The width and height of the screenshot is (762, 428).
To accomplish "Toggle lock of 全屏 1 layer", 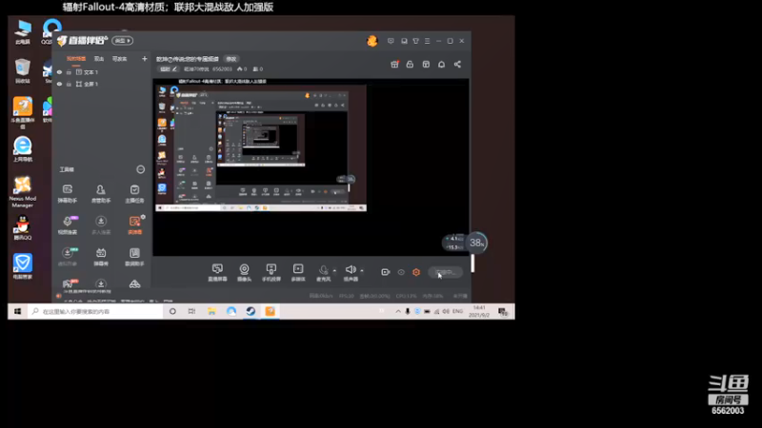I will 69,84.
